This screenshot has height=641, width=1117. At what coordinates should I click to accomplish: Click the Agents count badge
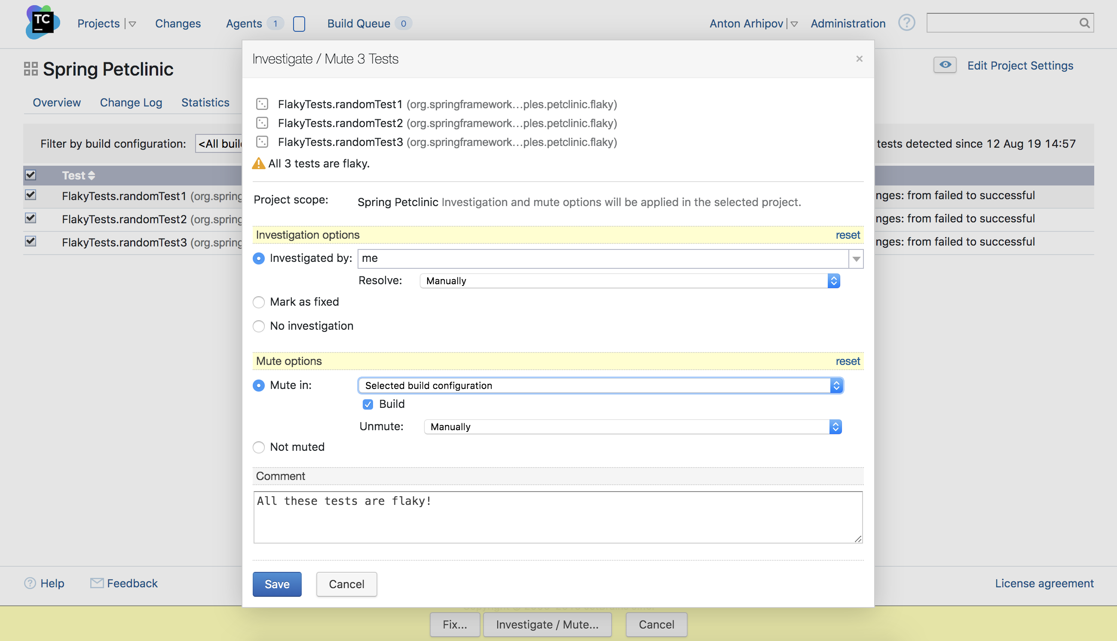click(x=276, y=23)
